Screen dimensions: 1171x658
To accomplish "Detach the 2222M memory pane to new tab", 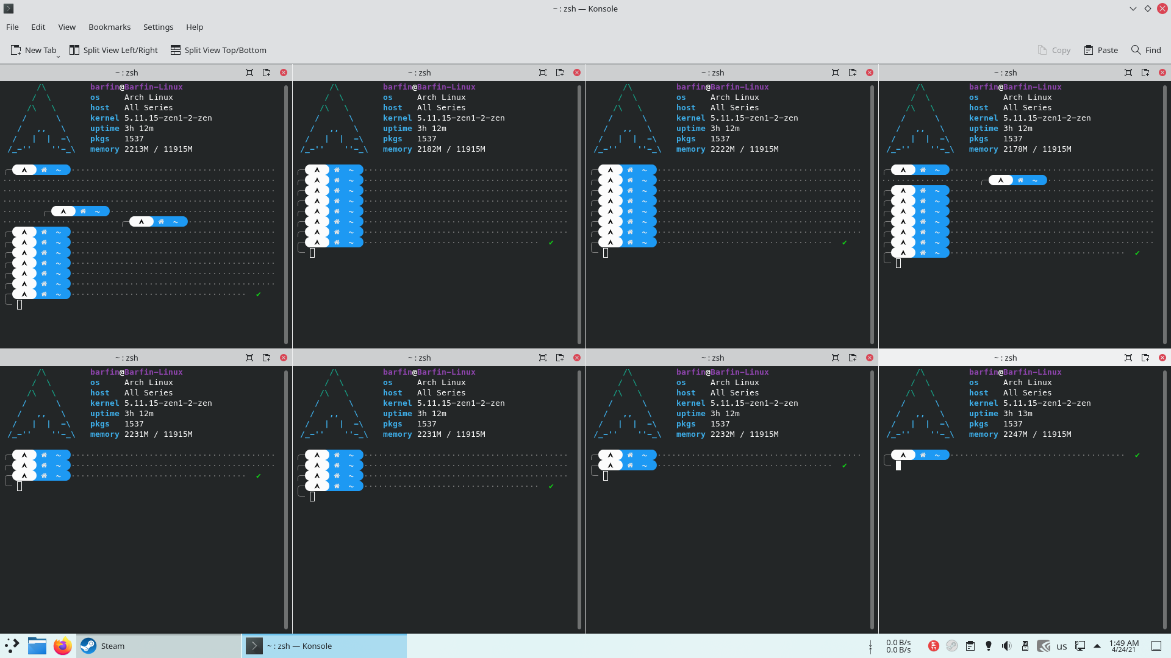I will point(853,73).
